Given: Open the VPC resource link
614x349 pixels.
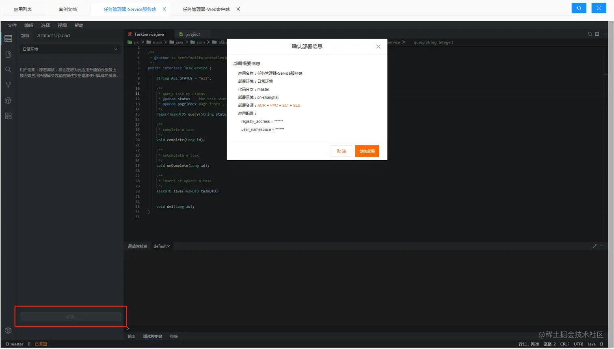Looking at the screenshot, I should (274, 106).
